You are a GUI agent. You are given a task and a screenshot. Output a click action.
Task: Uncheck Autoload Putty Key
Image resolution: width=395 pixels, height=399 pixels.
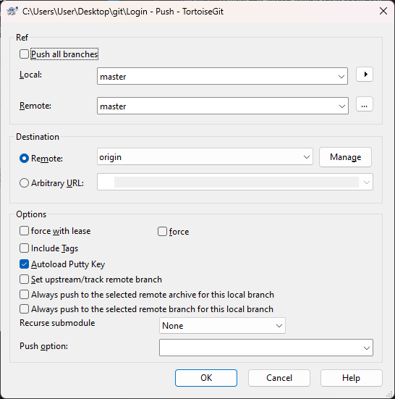(x=24, y=264)
